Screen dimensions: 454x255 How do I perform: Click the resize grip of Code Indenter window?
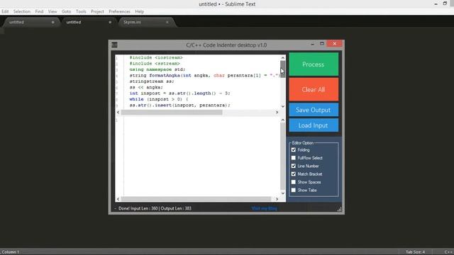click(x=339, y=210)
